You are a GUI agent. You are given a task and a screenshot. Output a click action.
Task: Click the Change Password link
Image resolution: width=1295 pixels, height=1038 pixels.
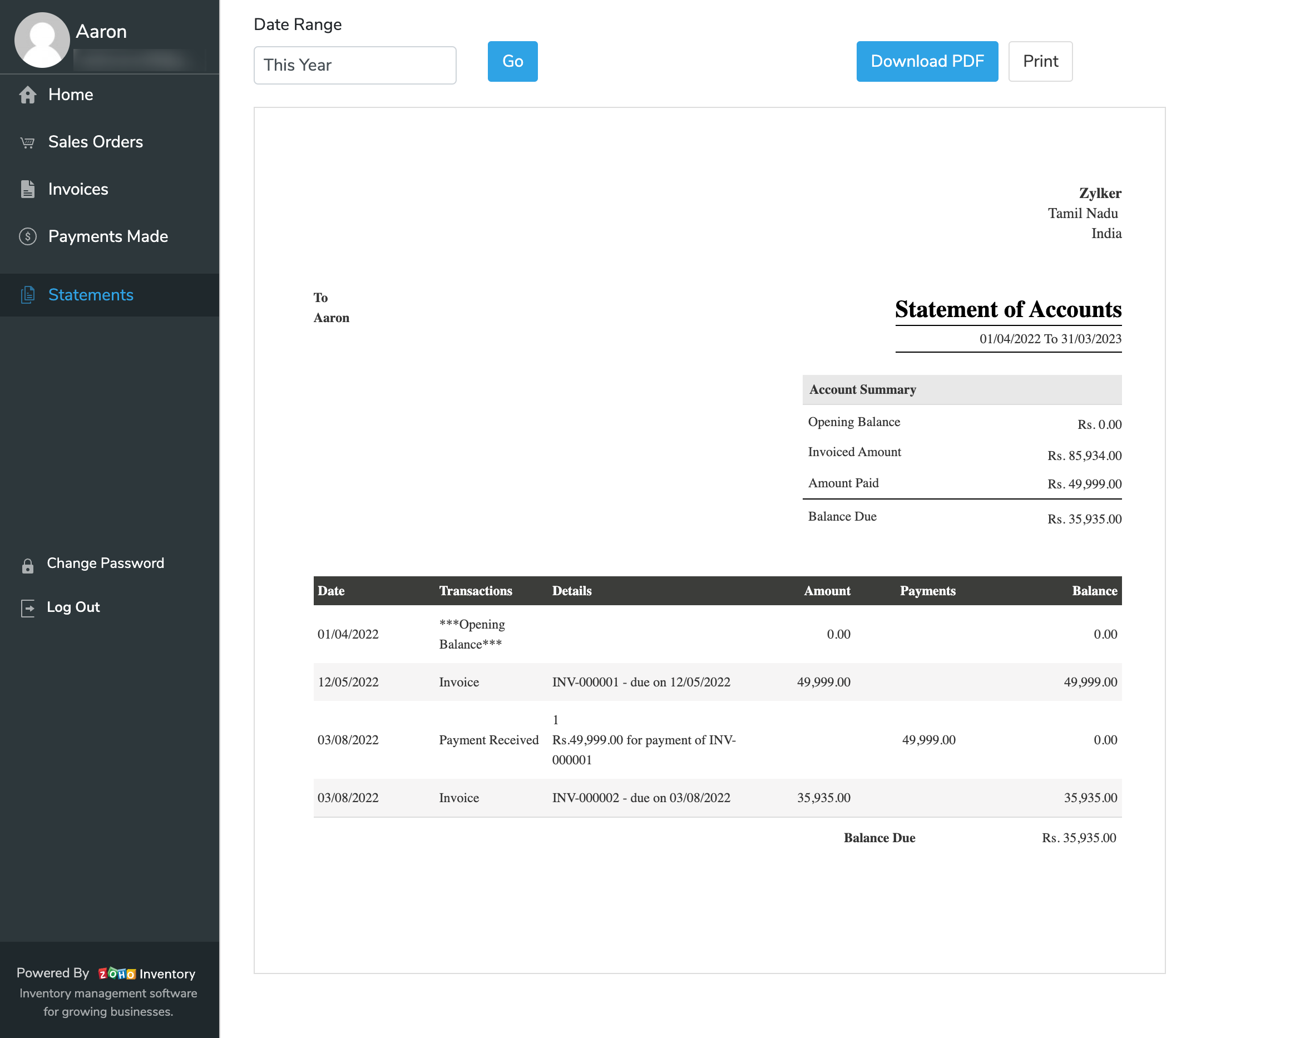coord(105,564)
